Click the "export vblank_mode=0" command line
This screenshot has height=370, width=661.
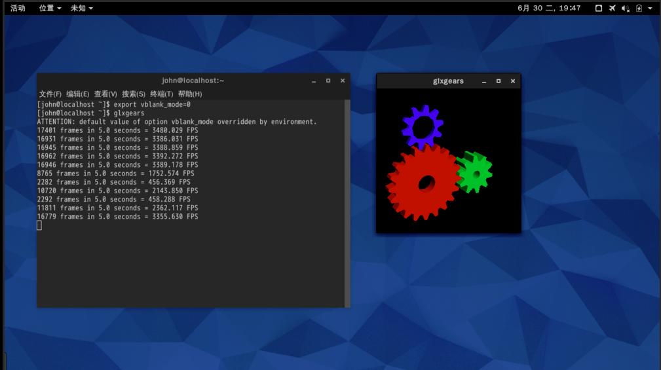pos(114,105)
